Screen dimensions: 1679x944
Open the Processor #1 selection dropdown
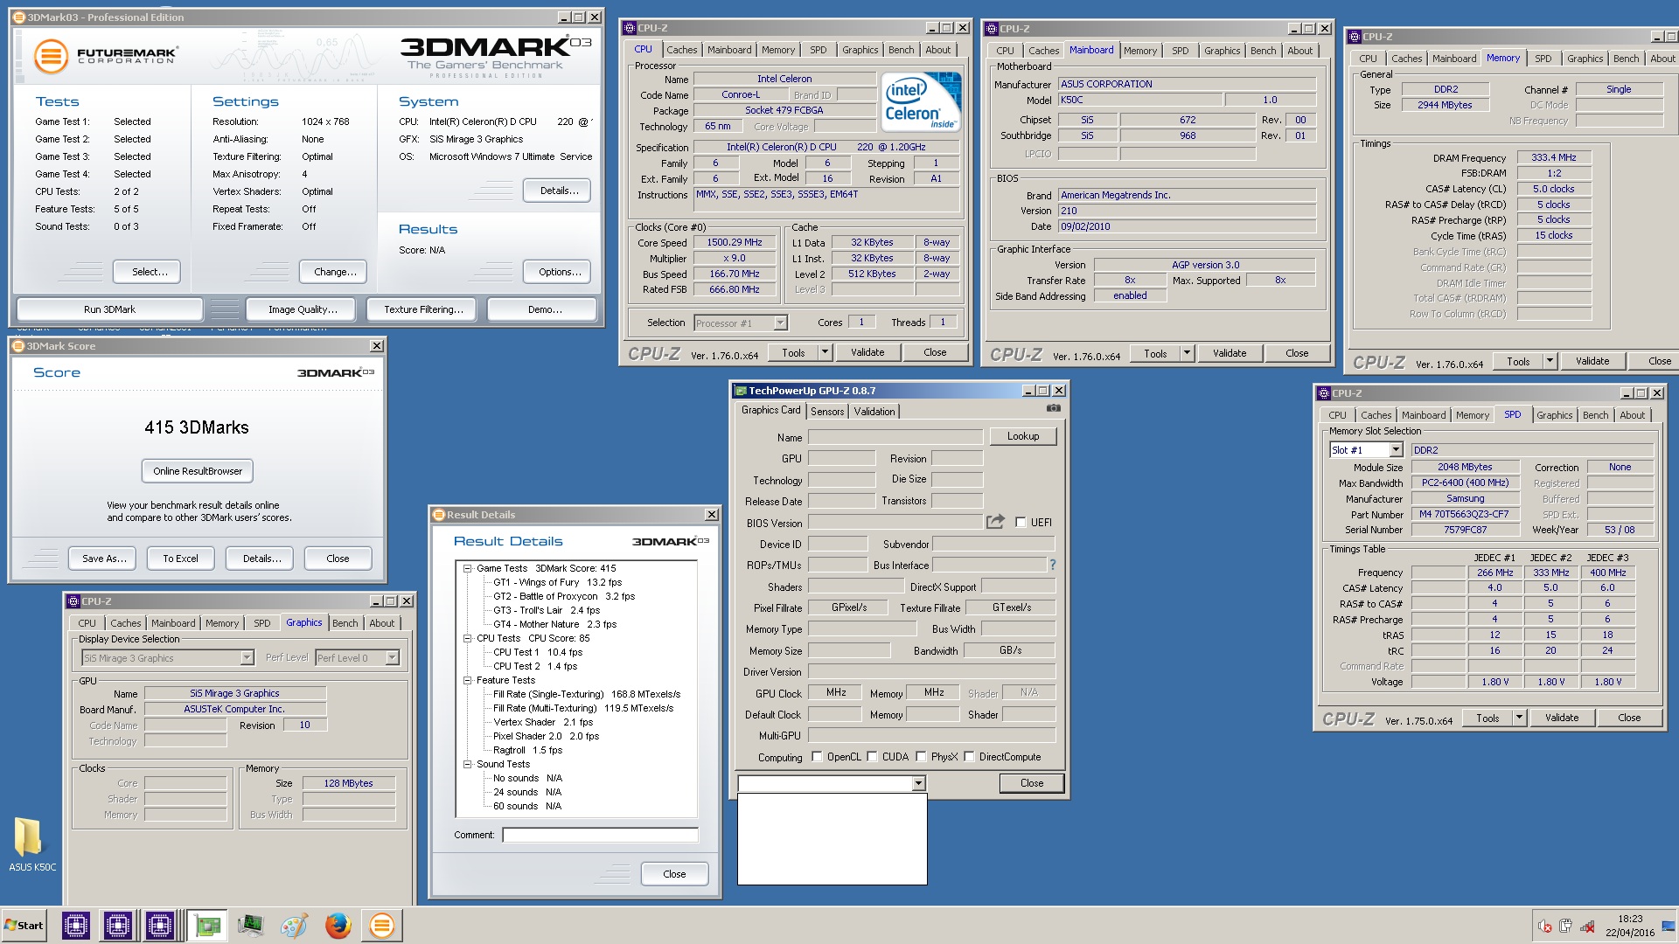pos(780,323)
